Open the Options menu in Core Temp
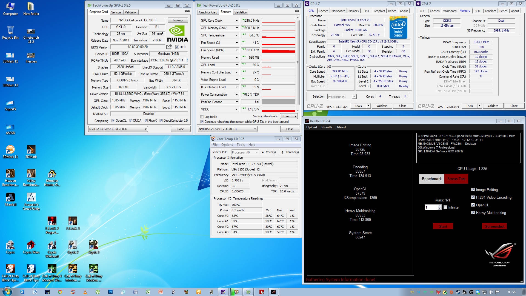 pyautogui.click(x=227, y=145)
